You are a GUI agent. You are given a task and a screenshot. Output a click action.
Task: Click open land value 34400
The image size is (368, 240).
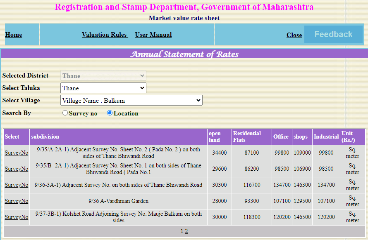point(220,153)
